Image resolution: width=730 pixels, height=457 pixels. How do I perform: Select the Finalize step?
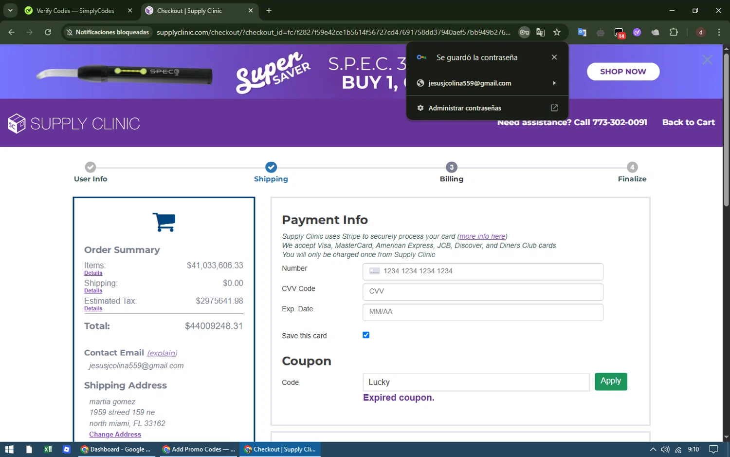click(x=632, y=172)
